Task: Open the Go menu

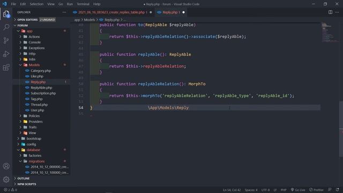Action: 61,4
